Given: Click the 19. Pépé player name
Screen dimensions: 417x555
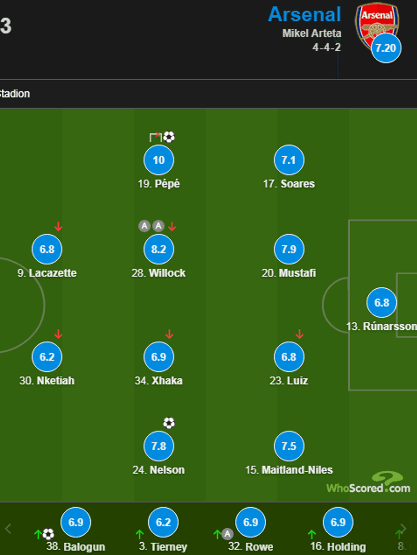Looking at the screenshot, I should point(159,184).
